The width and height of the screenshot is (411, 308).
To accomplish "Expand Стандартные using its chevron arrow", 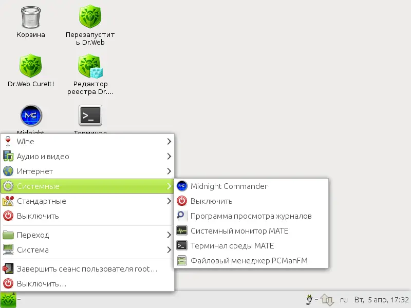I will (x=169, y=201).
